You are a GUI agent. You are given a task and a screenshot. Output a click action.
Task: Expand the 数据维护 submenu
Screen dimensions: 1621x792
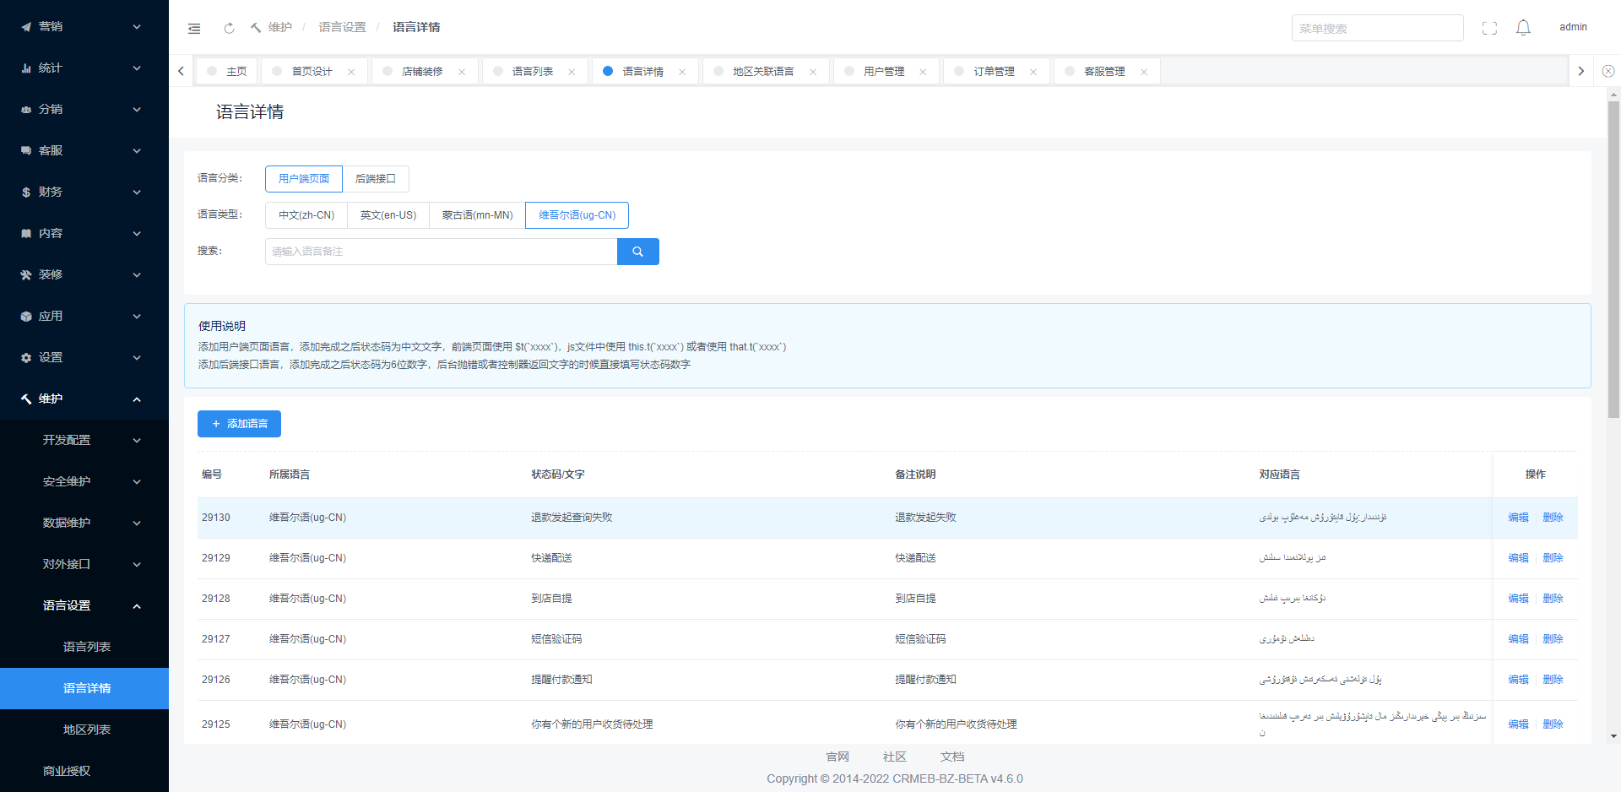84,523
